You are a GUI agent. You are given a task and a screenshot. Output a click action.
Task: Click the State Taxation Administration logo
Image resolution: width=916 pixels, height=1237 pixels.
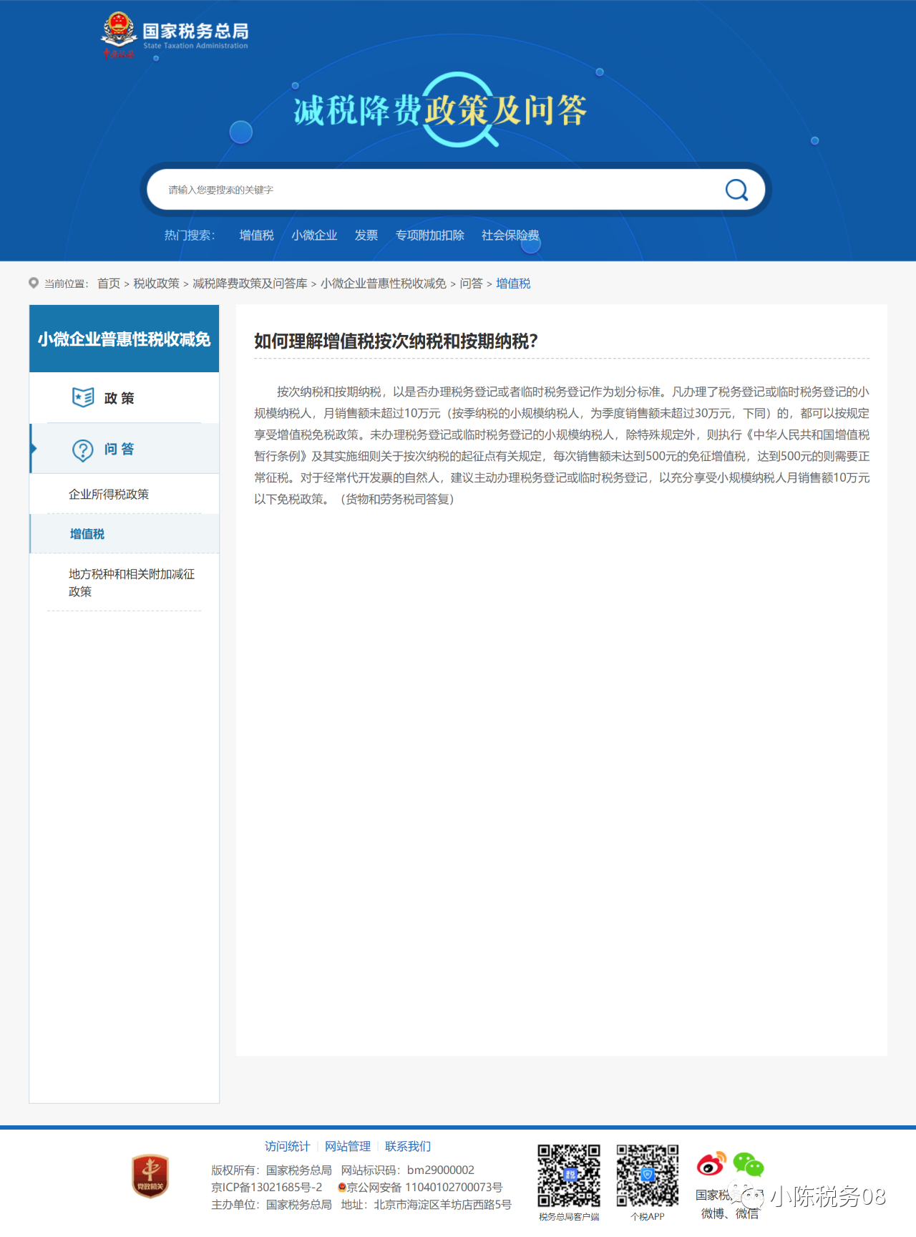pyautogui.click(x=175, y=35)
